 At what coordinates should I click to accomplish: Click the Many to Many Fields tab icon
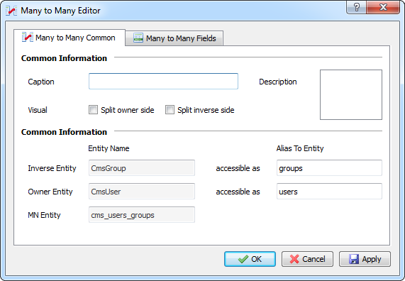(138, 38)
